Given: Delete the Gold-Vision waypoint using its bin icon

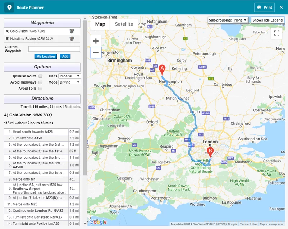Looking at the screenshot, I should coord(72,31).
